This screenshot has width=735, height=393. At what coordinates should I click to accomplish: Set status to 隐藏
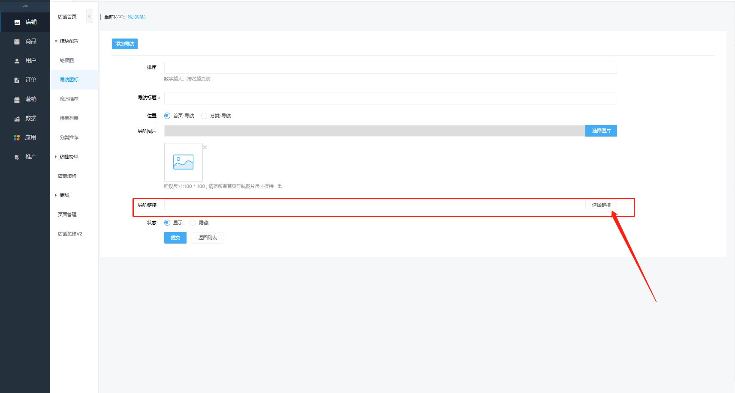coord(193,223)
